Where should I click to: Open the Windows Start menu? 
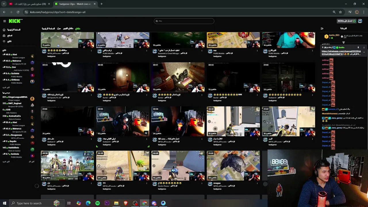[x=4, y=203]
